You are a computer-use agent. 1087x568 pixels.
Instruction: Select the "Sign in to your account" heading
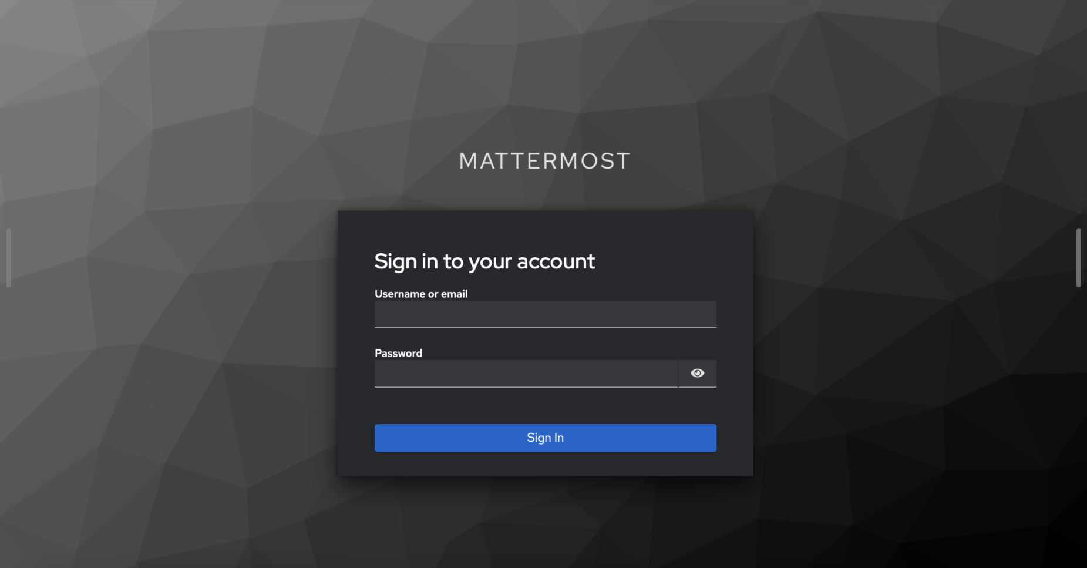coord(484,261)
